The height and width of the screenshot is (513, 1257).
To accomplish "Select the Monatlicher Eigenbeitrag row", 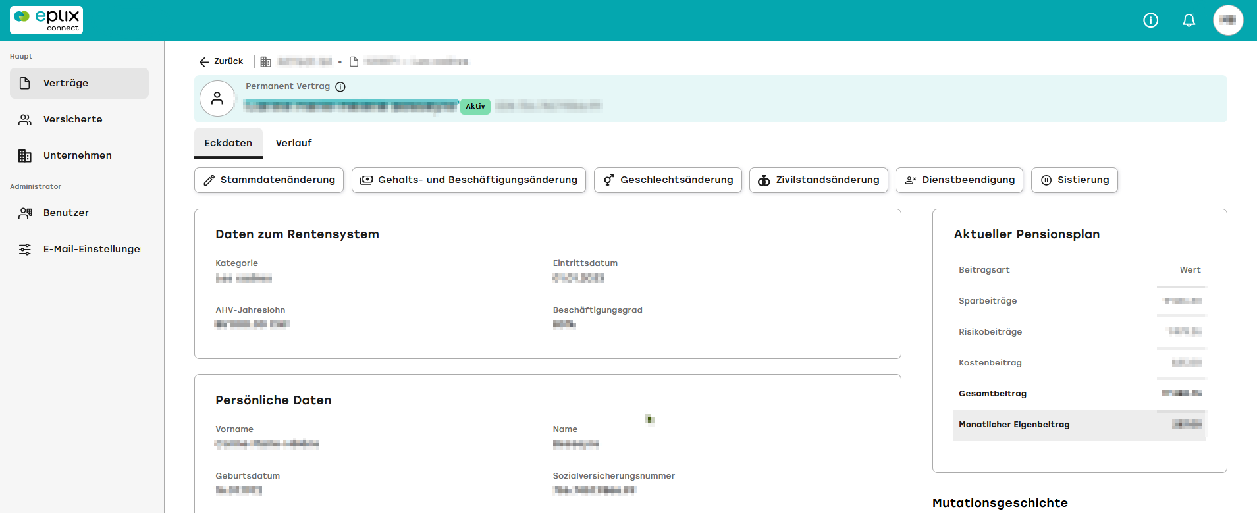I will (x=1080, y=425).
